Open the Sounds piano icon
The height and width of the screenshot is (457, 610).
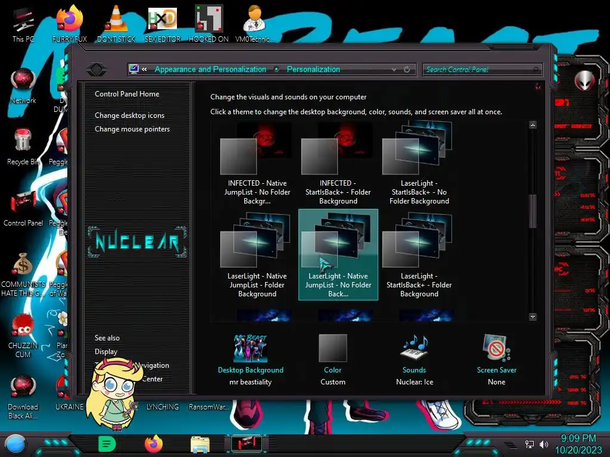(x=415, y=348)
